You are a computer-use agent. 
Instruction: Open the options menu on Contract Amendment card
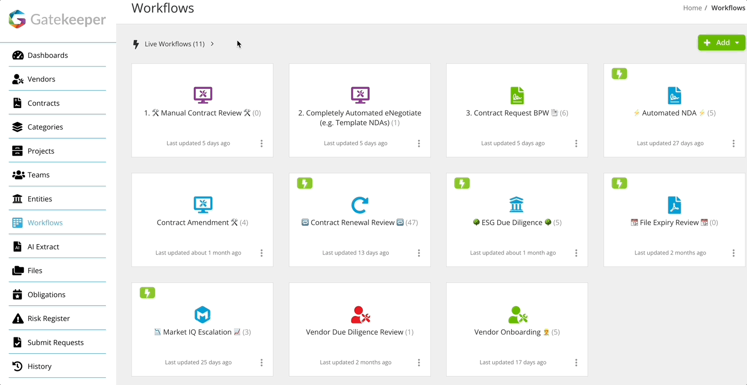point(261,253)
